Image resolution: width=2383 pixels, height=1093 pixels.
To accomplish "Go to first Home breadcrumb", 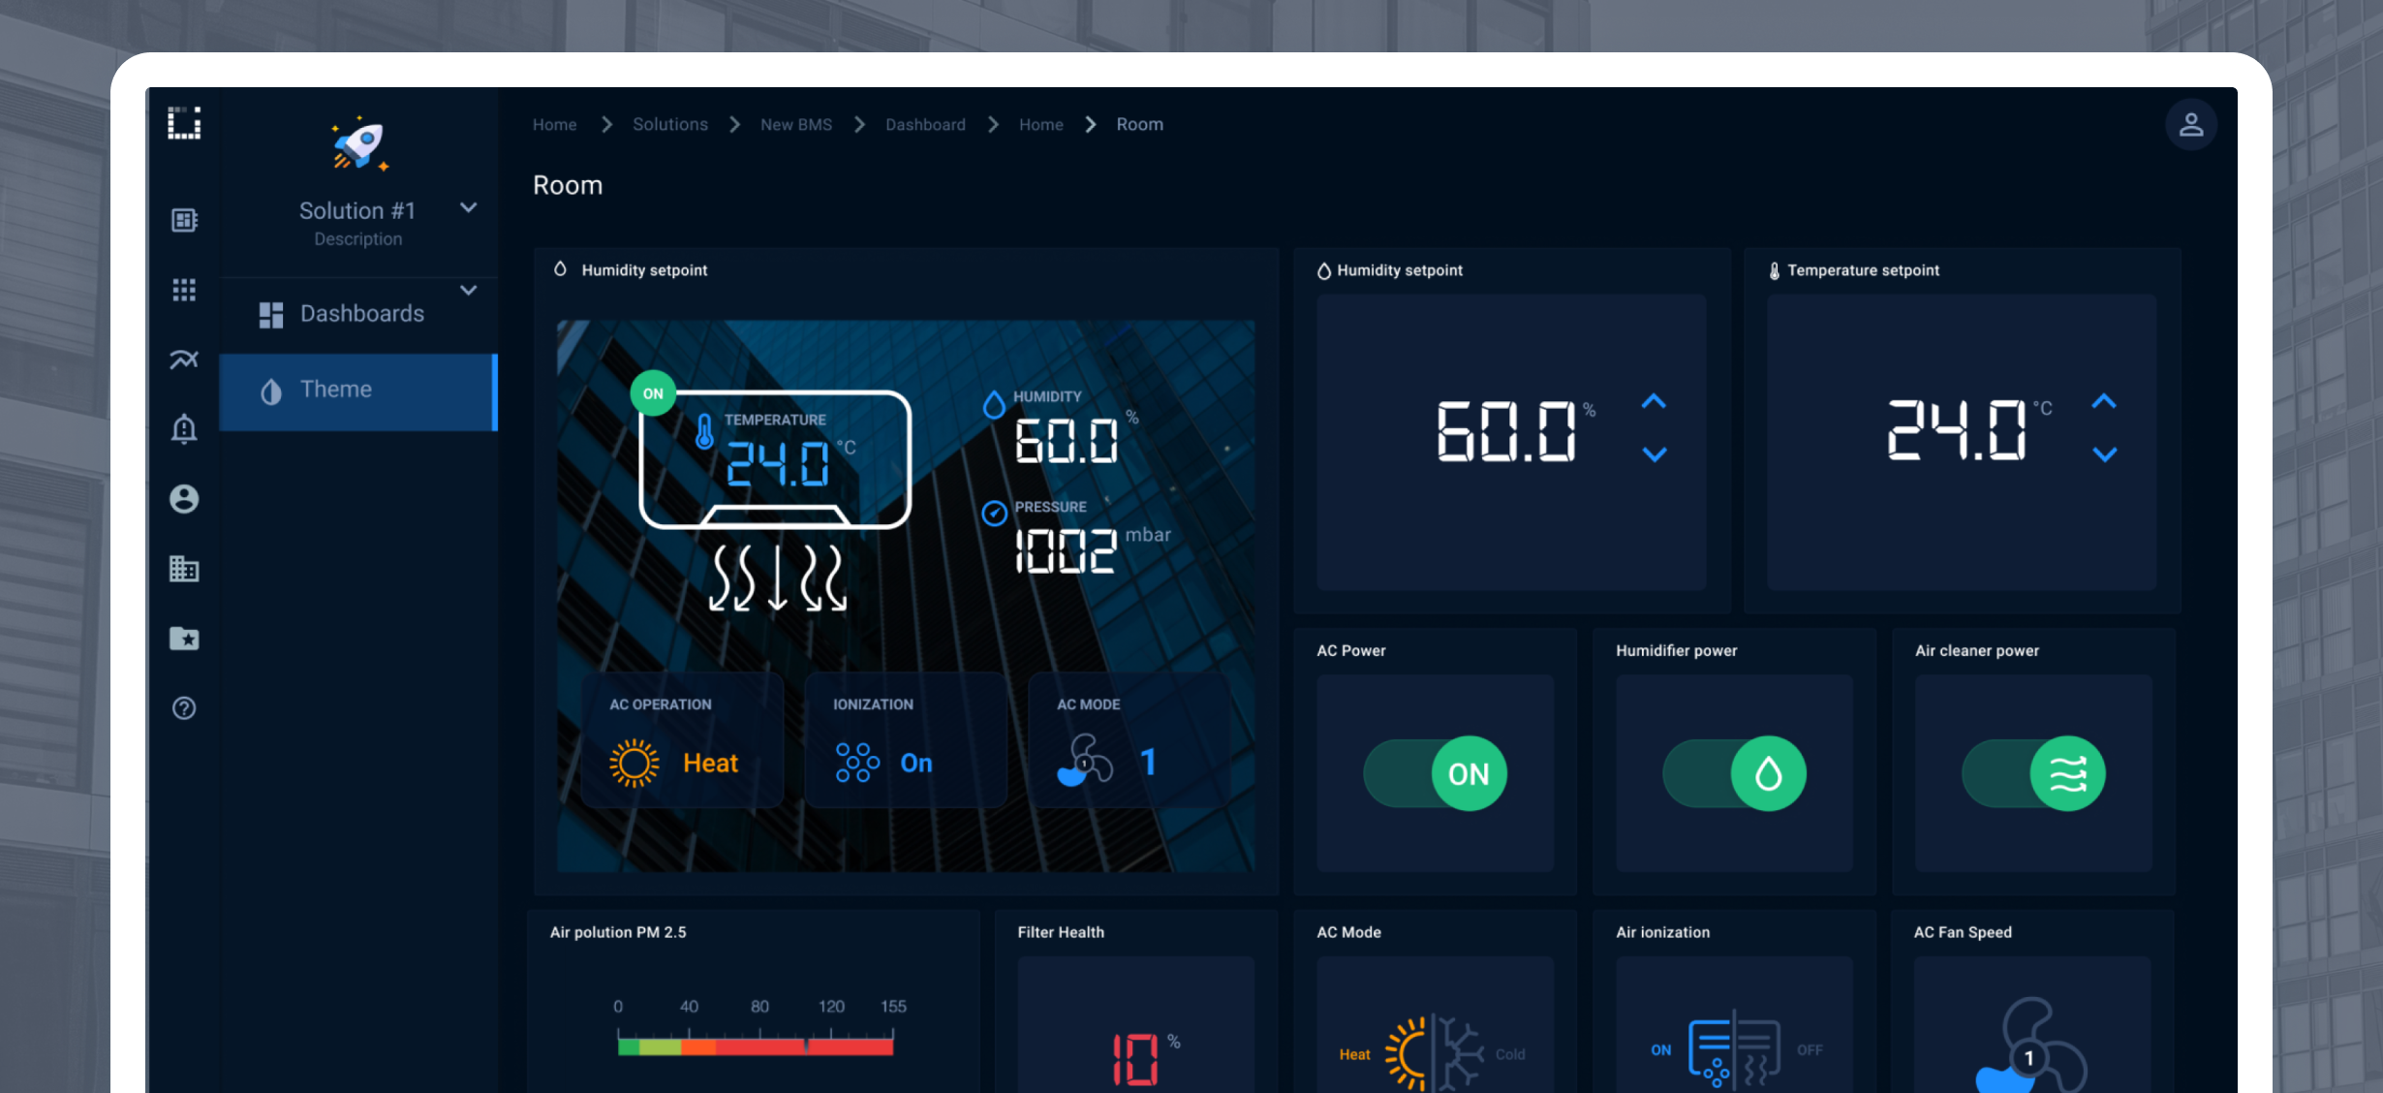I will 554,124.
